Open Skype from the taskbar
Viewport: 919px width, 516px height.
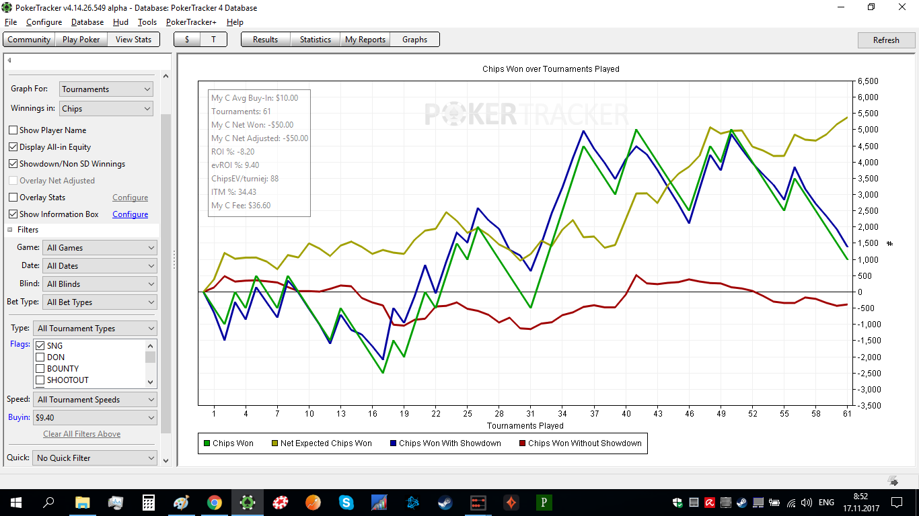click(346, 502)
